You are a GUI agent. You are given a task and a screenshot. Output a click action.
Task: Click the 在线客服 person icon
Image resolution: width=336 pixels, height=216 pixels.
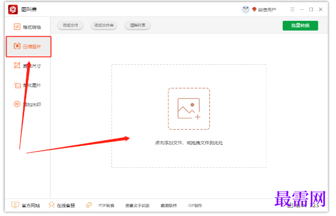tap(52, 205)
